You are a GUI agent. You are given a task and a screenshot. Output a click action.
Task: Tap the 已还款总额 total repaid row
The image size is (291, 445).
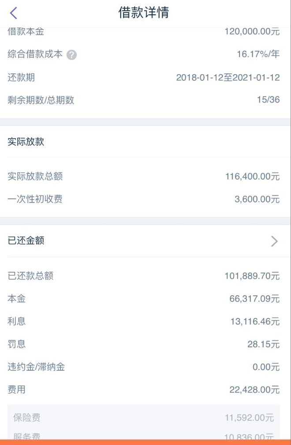point(145,276)
